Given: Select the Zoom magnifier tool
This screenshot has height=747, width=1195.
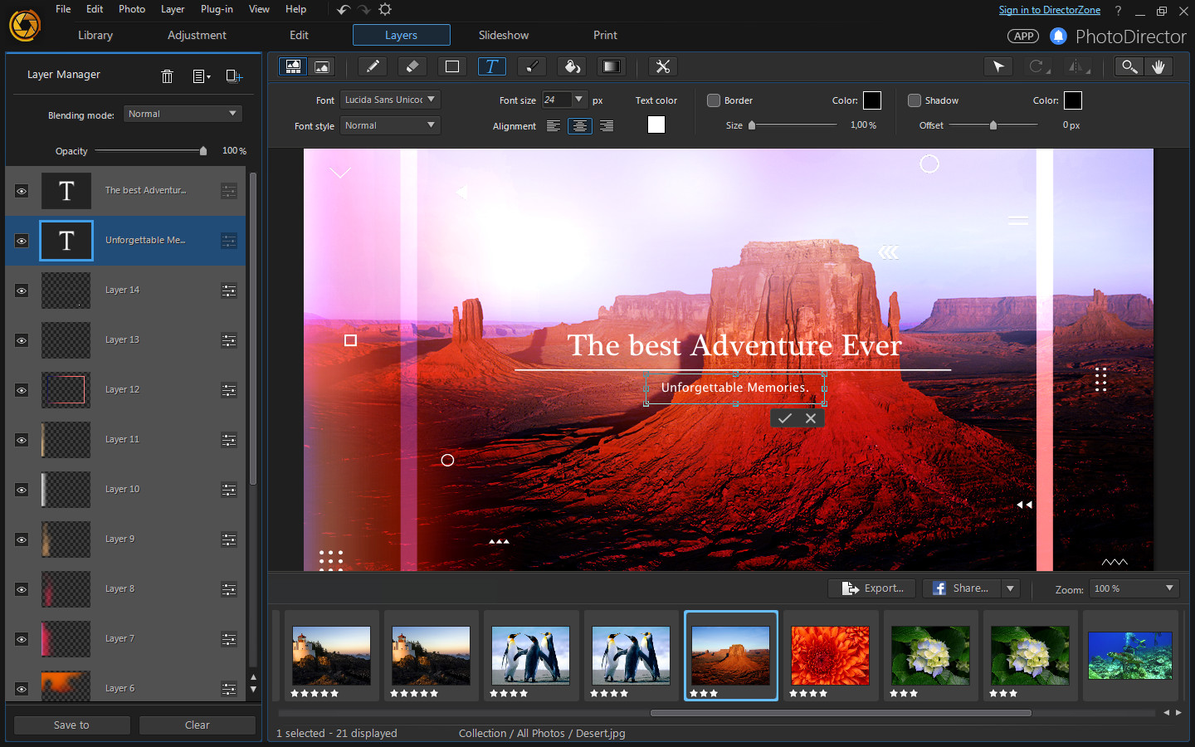Looking at the screenshot, I should tap(1129, 66).
